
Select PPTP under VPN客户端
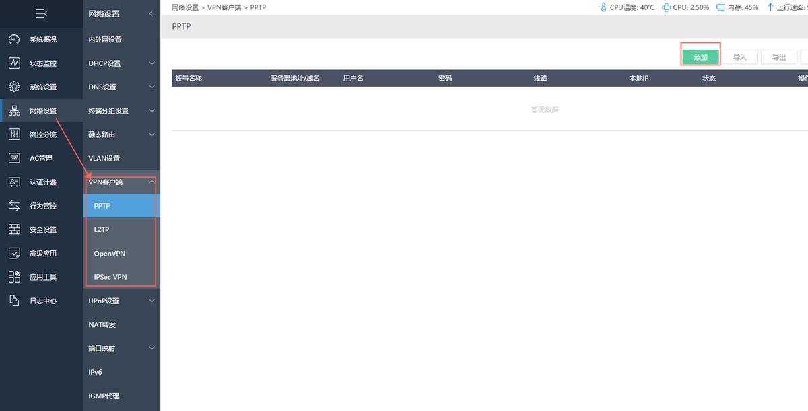click(122, 206)
